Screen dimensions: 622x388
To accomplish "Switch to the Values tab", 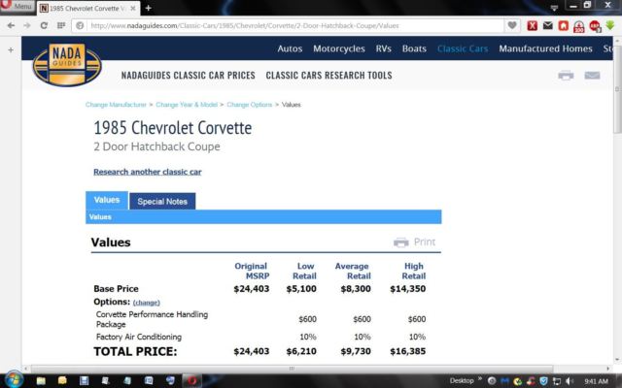I will tap(107, 201).
